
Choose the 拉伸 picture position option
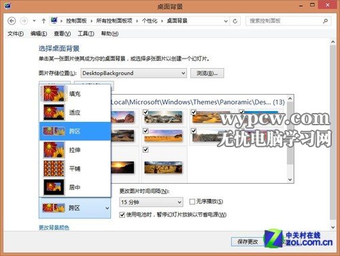[75, 150]
